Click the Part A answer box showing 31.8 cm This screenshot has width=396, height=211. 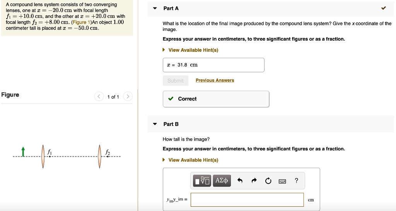pyautogui.click(x=213, y=65)
